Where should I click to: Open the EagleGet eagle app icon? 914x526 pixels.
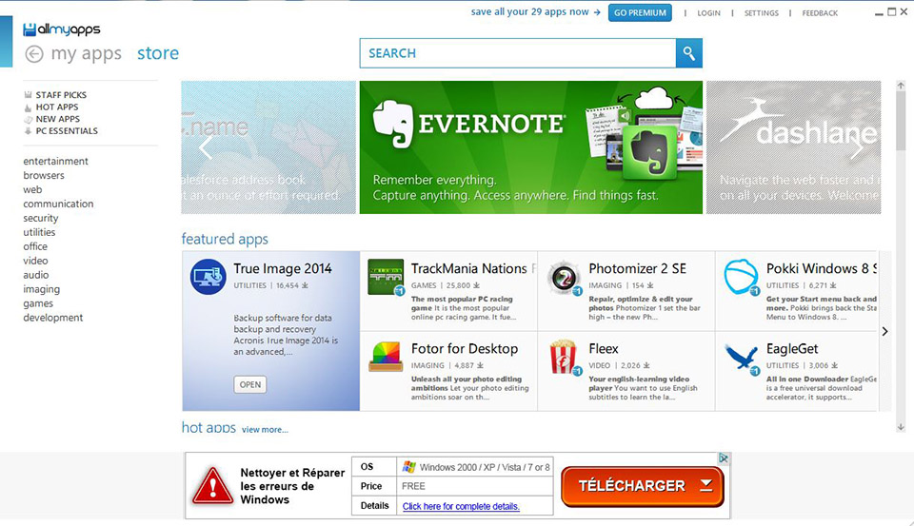742,359
